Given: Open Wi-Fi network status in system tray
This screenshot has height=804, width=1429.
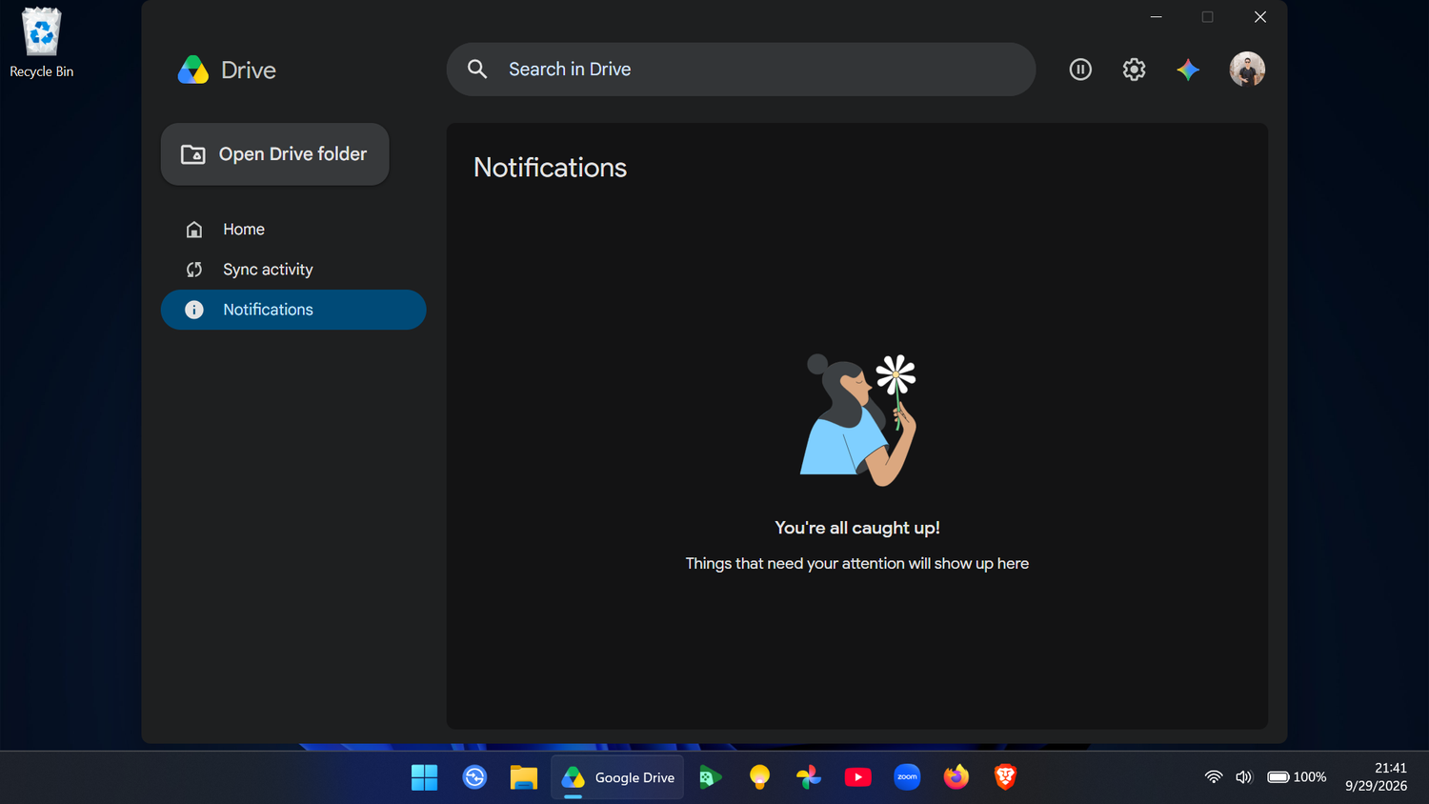Looking at the screenshot, I should (1214, 777).
